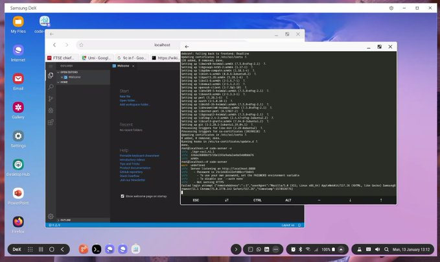Open the Introductory videos link

132,160
